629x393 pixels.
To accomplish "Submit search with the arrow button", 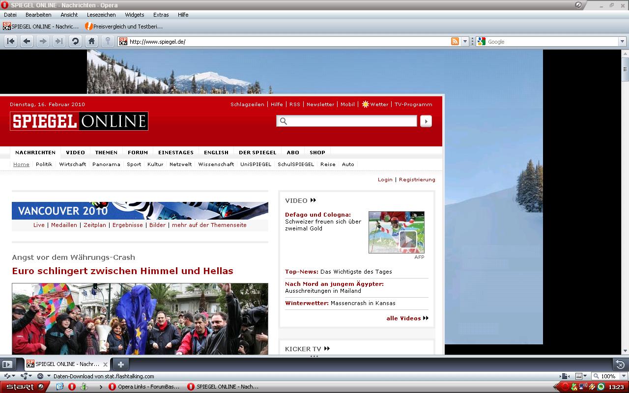I will point(426,121).
